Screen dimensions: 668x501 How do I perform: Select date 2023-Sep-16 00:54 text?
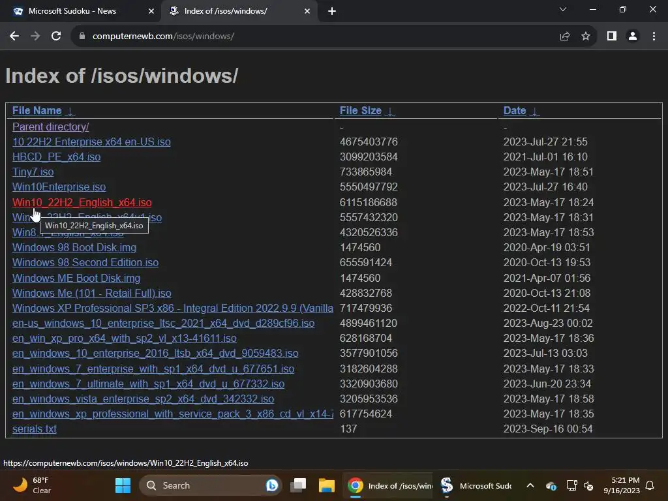548,429
